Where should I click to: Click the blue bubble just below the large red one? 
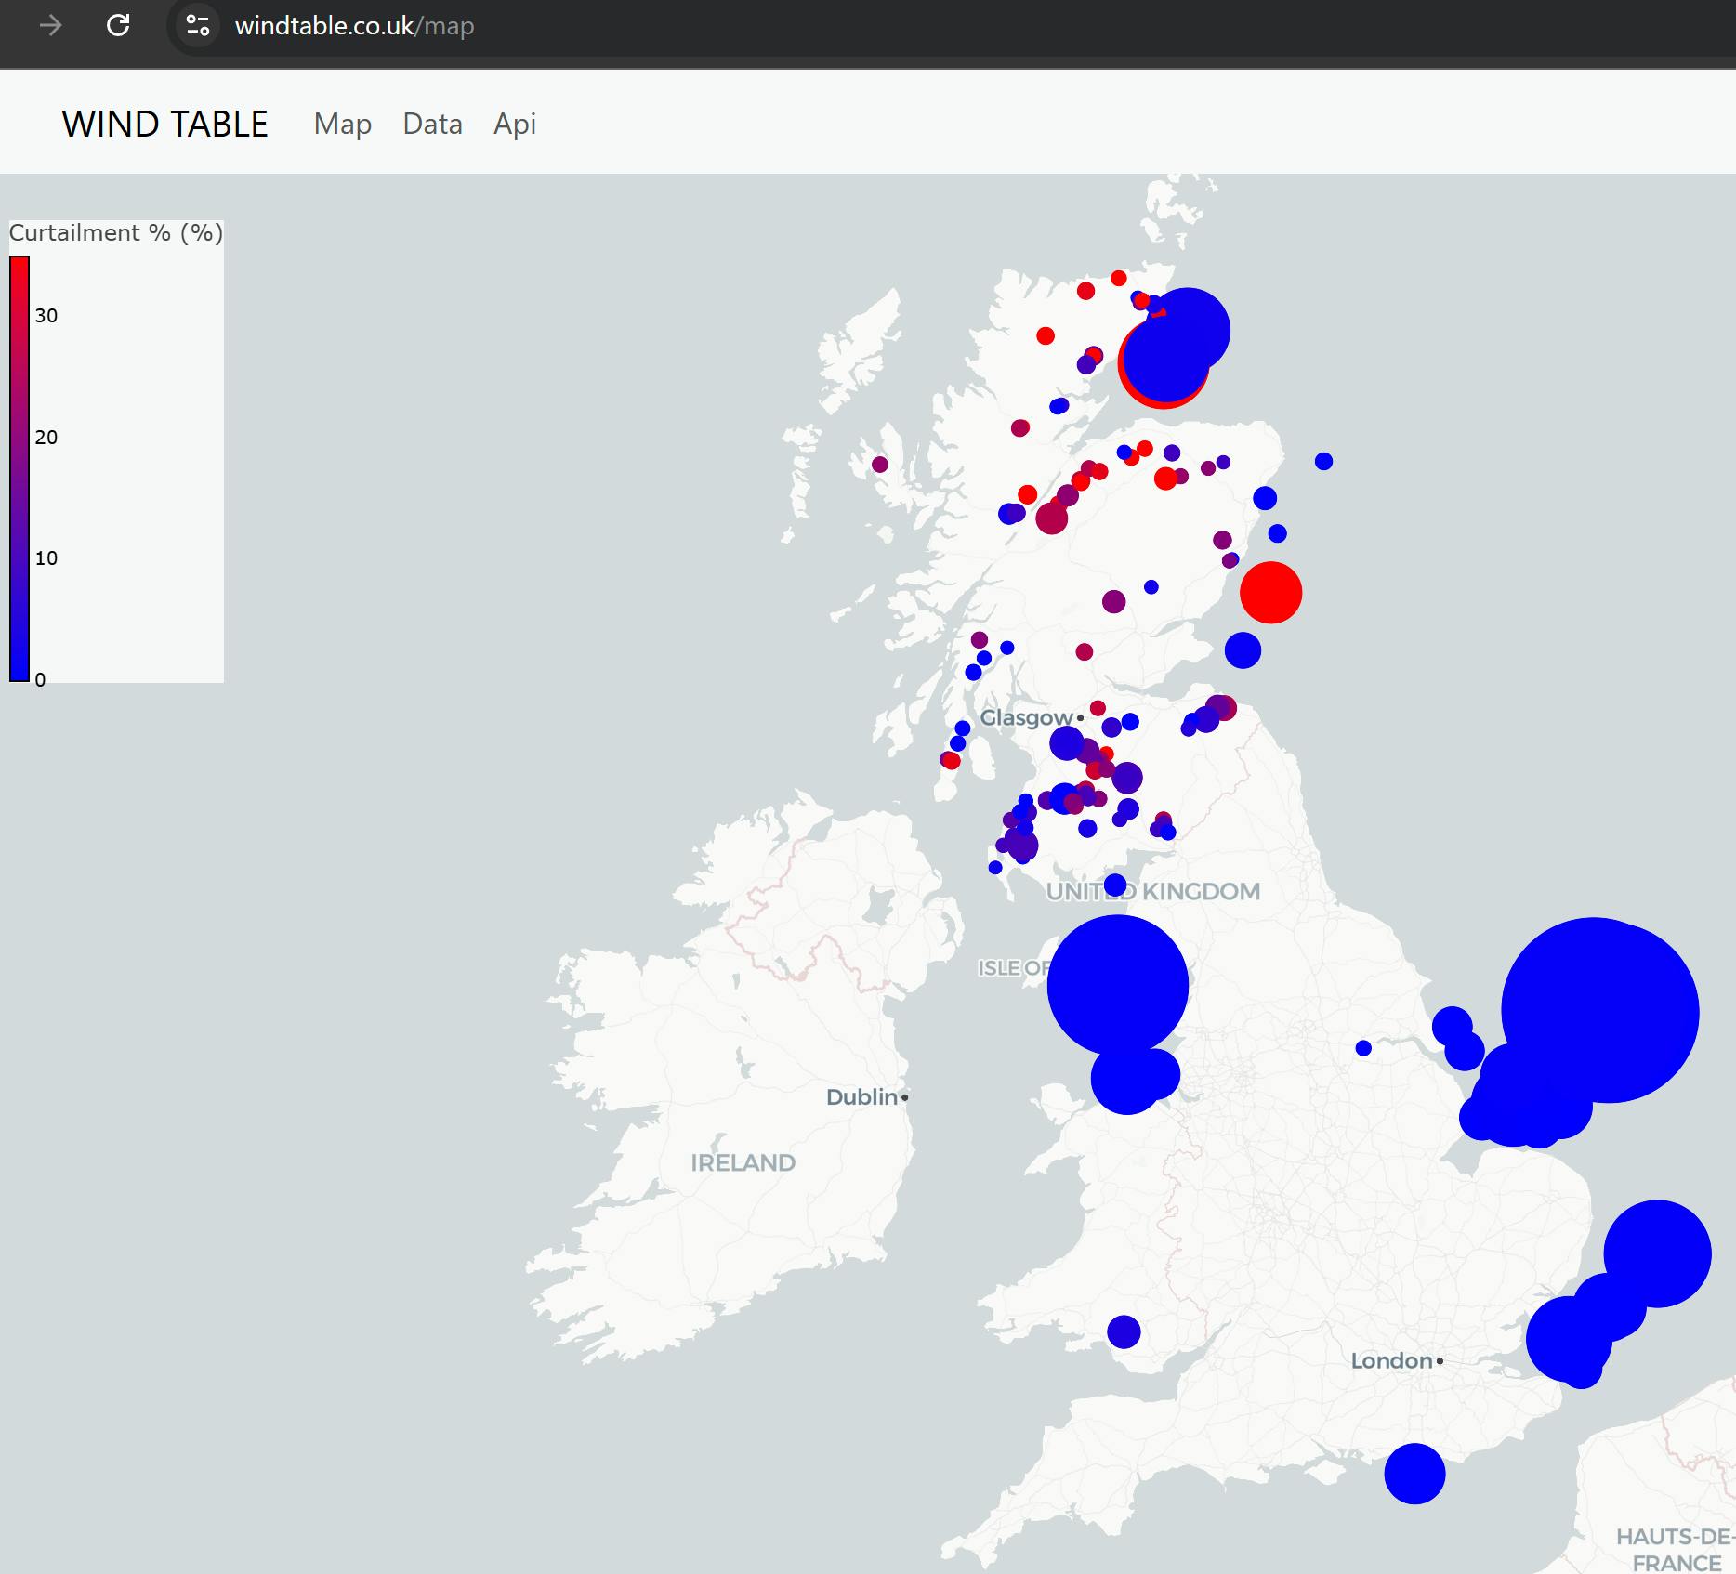tap(1243, 650)
